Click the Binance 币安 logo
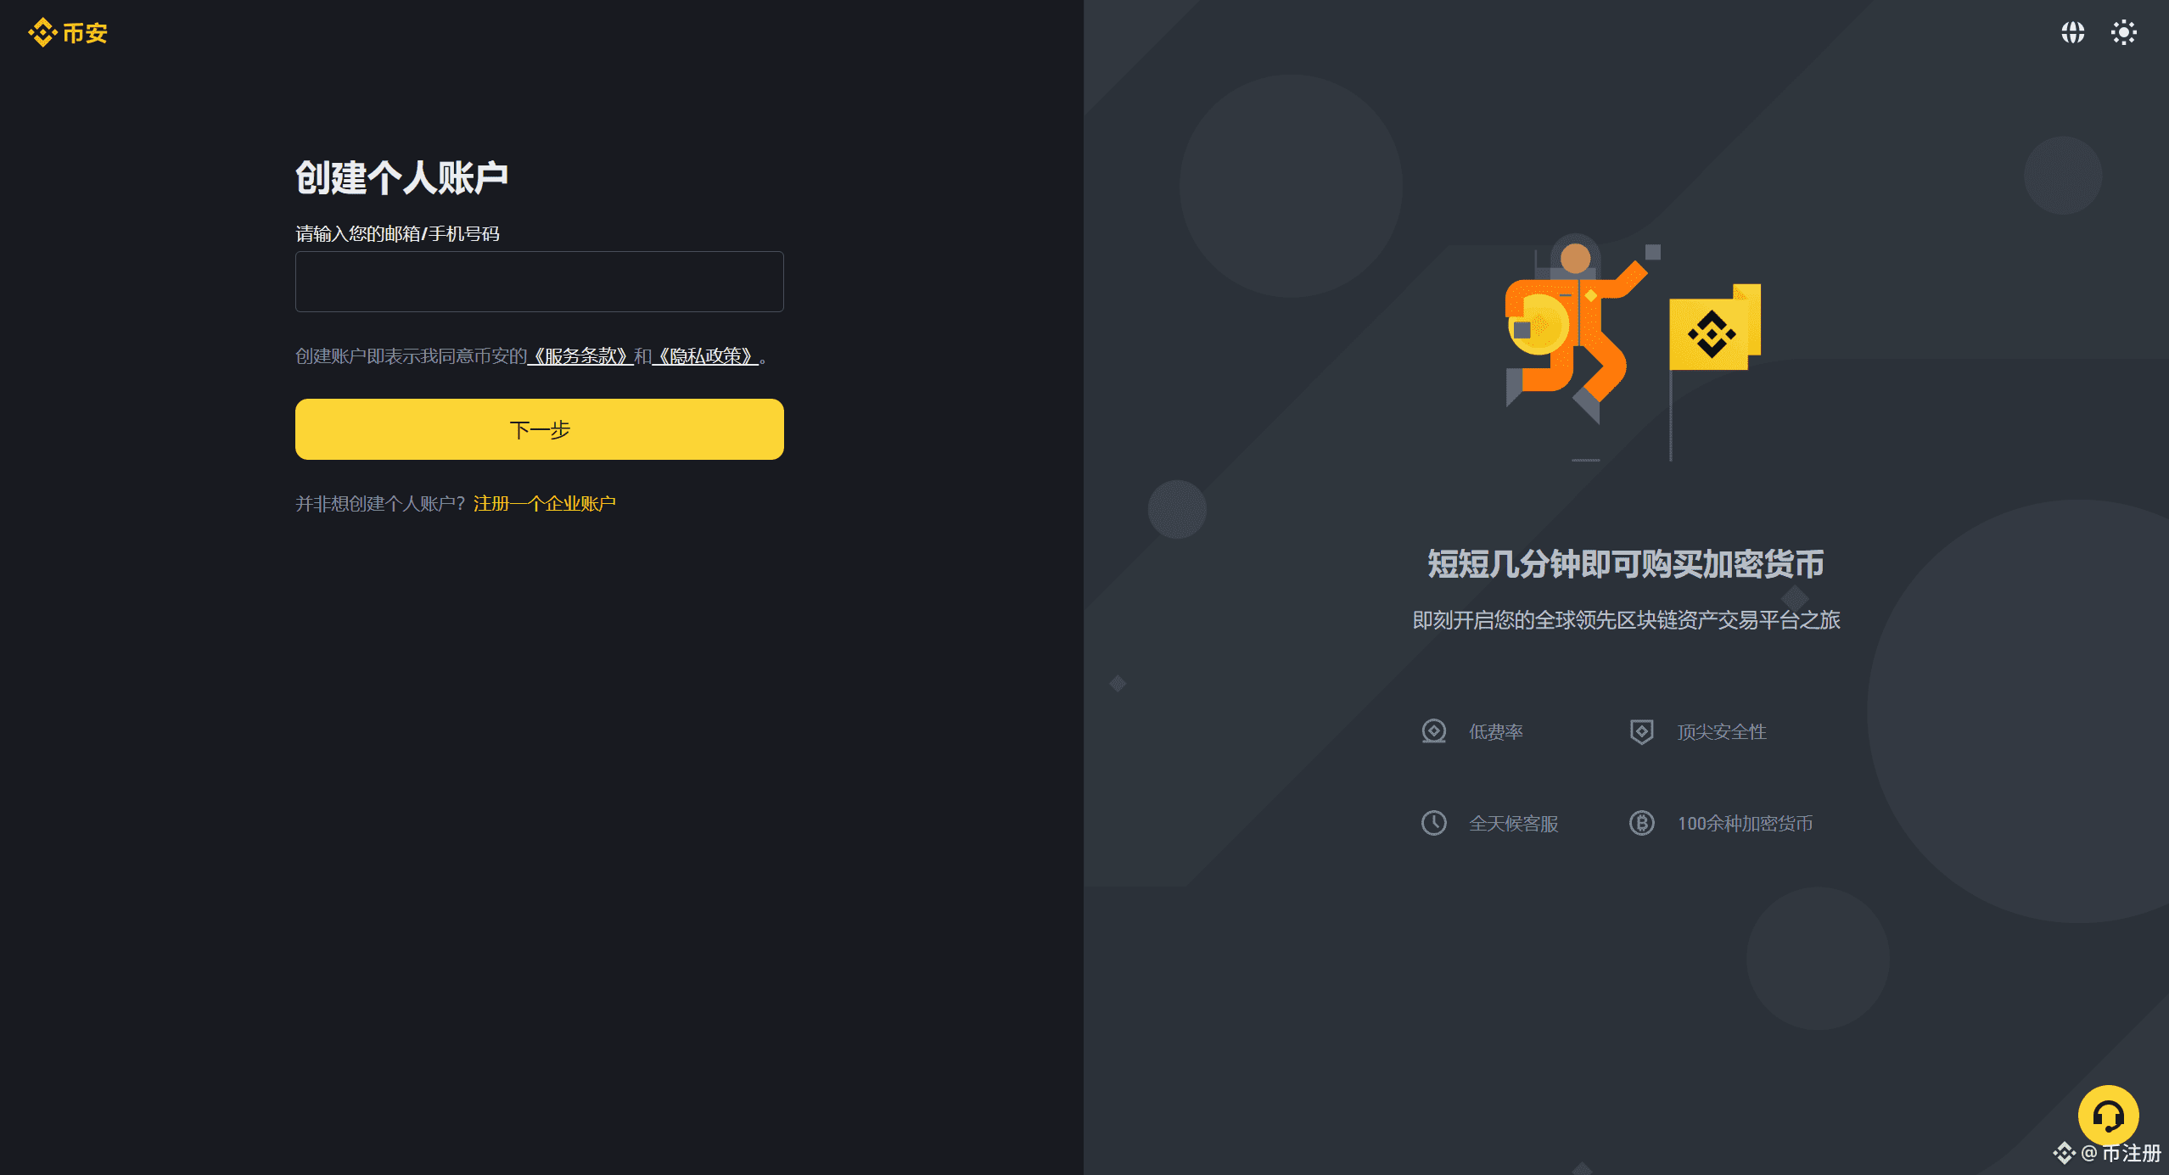2169x1175 pixels. tap(68, 33)
